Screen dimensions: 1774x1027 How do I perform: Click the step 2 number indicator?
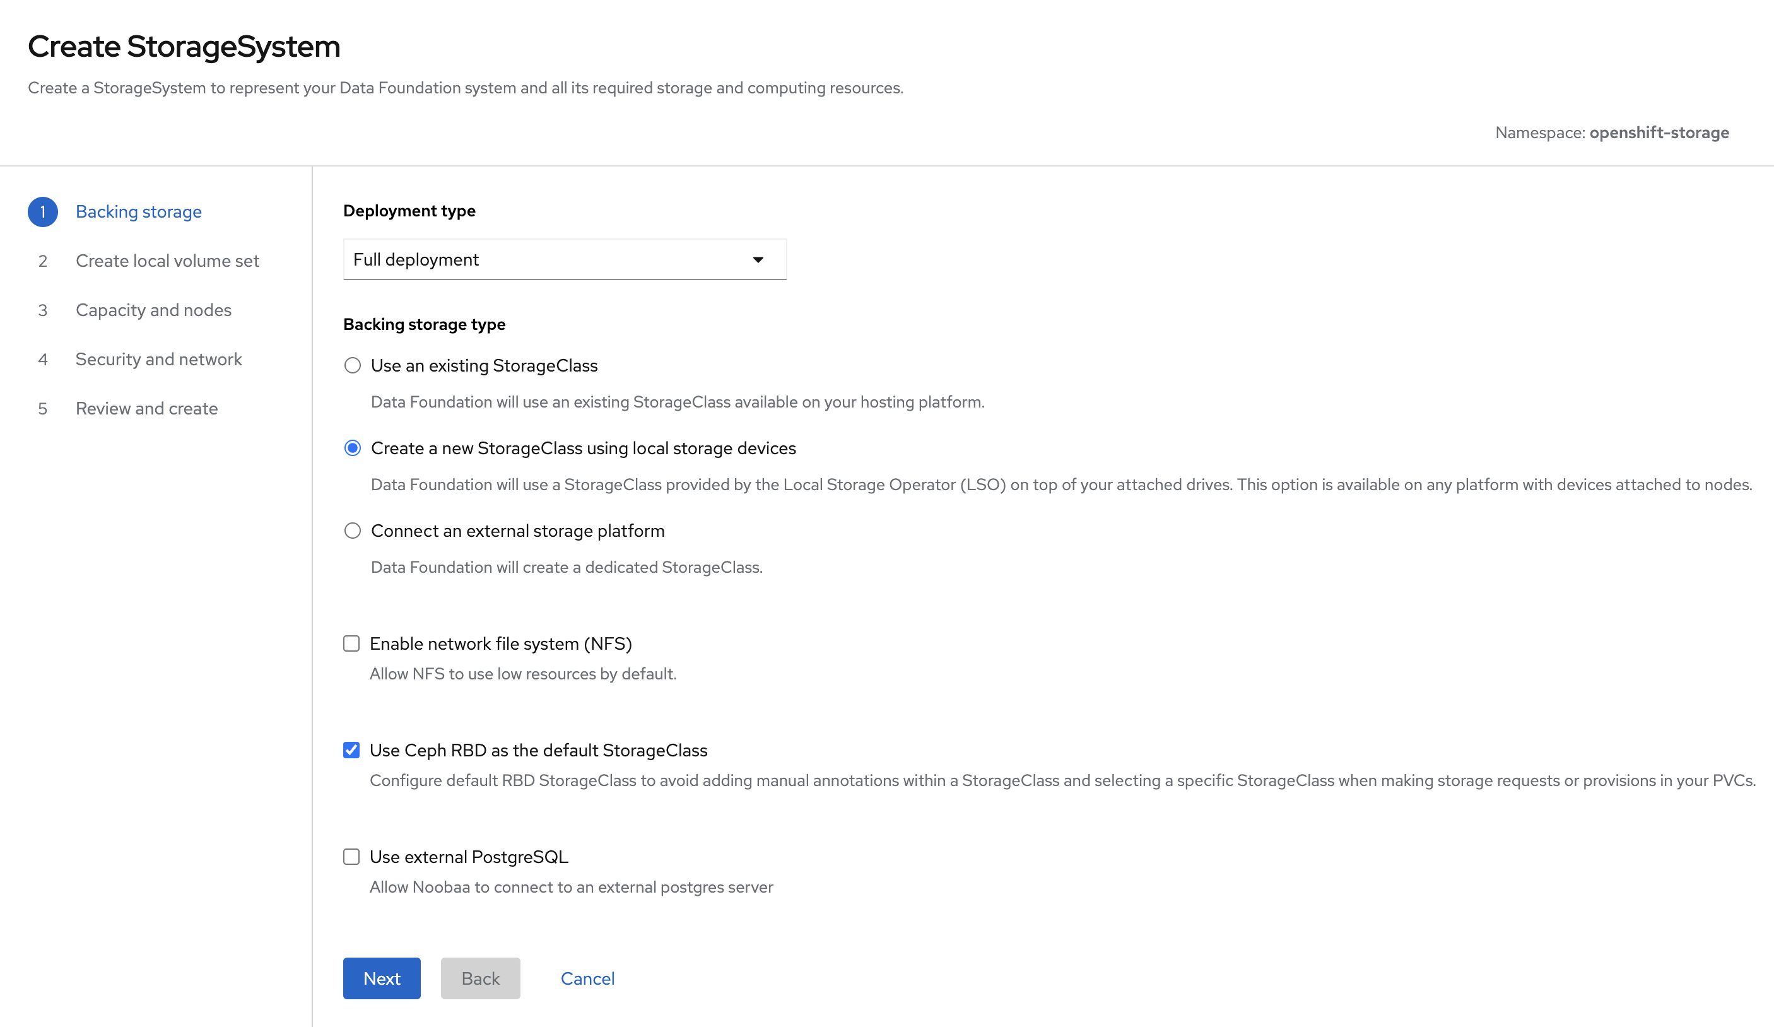point(42,261)
